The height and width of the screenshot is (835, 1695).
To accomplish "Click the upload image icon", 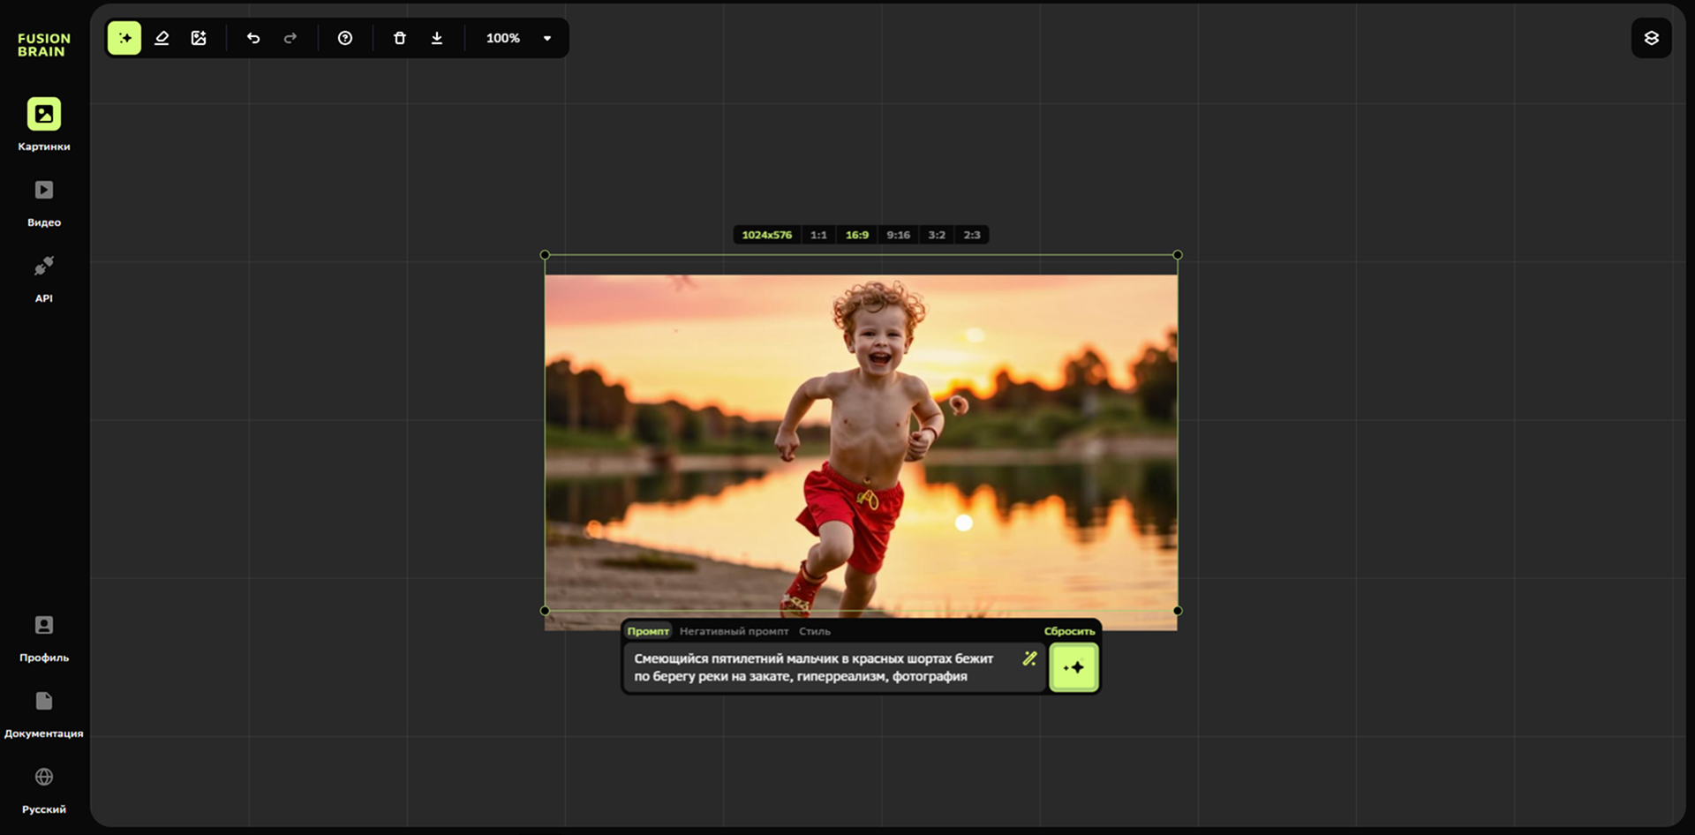I will (x=199, y=38).
